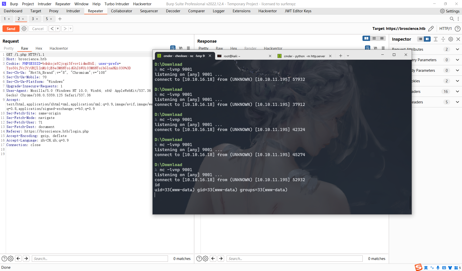This screenshot has width=462, height=271.
Task: Open the JWT Editor Keys tab
Action: pos(298,11)
